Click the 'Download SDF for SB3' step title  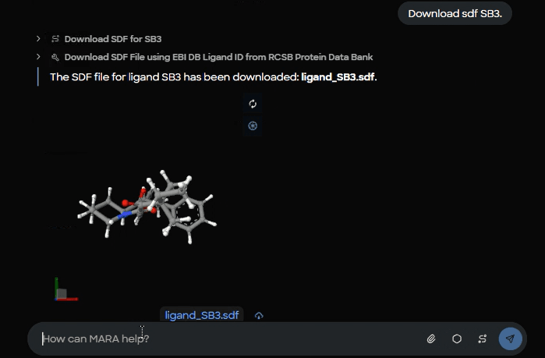coord(113,39)
